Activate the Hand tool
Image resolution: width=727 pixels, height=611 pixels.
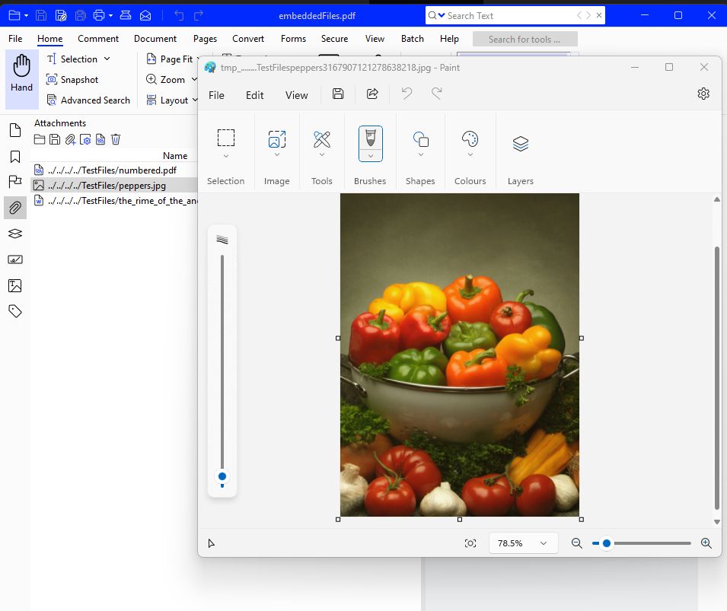[22, 74]
